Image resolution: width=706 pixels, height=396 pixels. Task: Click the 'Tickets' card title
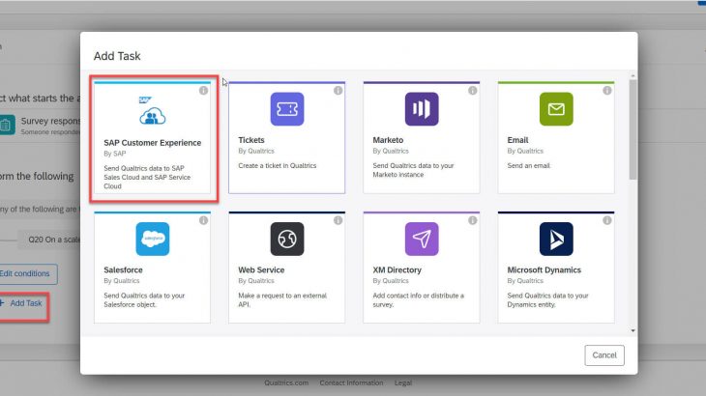click(x=251, y=140)
